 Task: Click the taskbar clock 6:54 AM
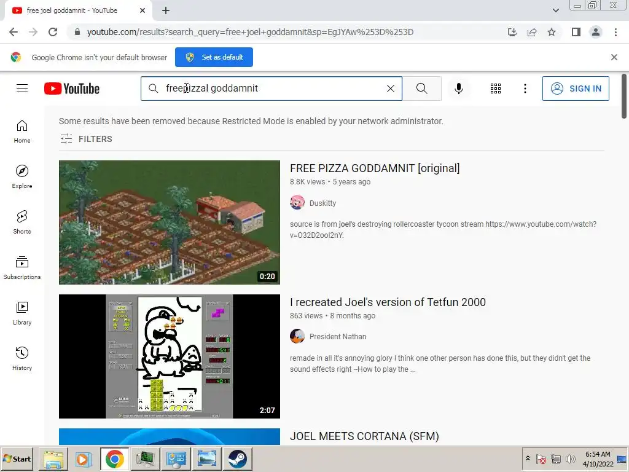coord(598,454)
